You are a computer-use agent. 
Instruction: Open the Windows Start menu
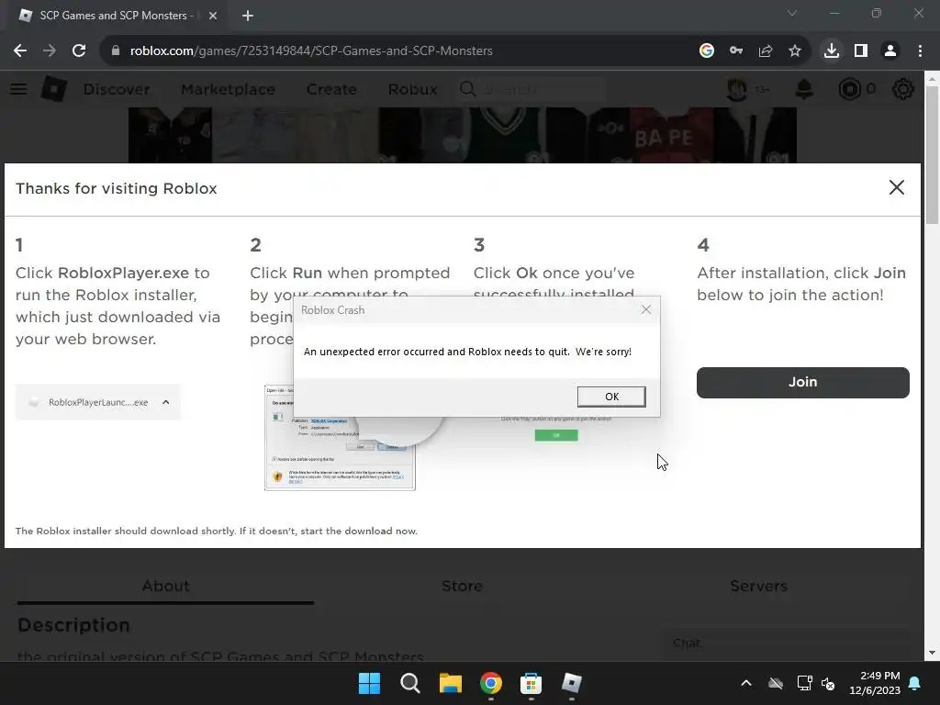[369, 683]
